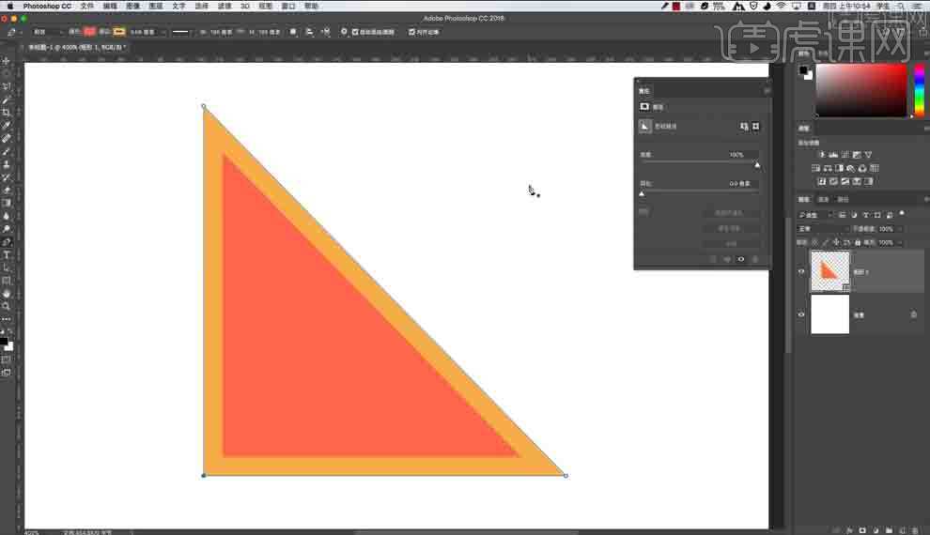The height and width of the screenshot is (535, 930).
Task: Toggle the Align Edges checkbox
Action: [411, 32]
